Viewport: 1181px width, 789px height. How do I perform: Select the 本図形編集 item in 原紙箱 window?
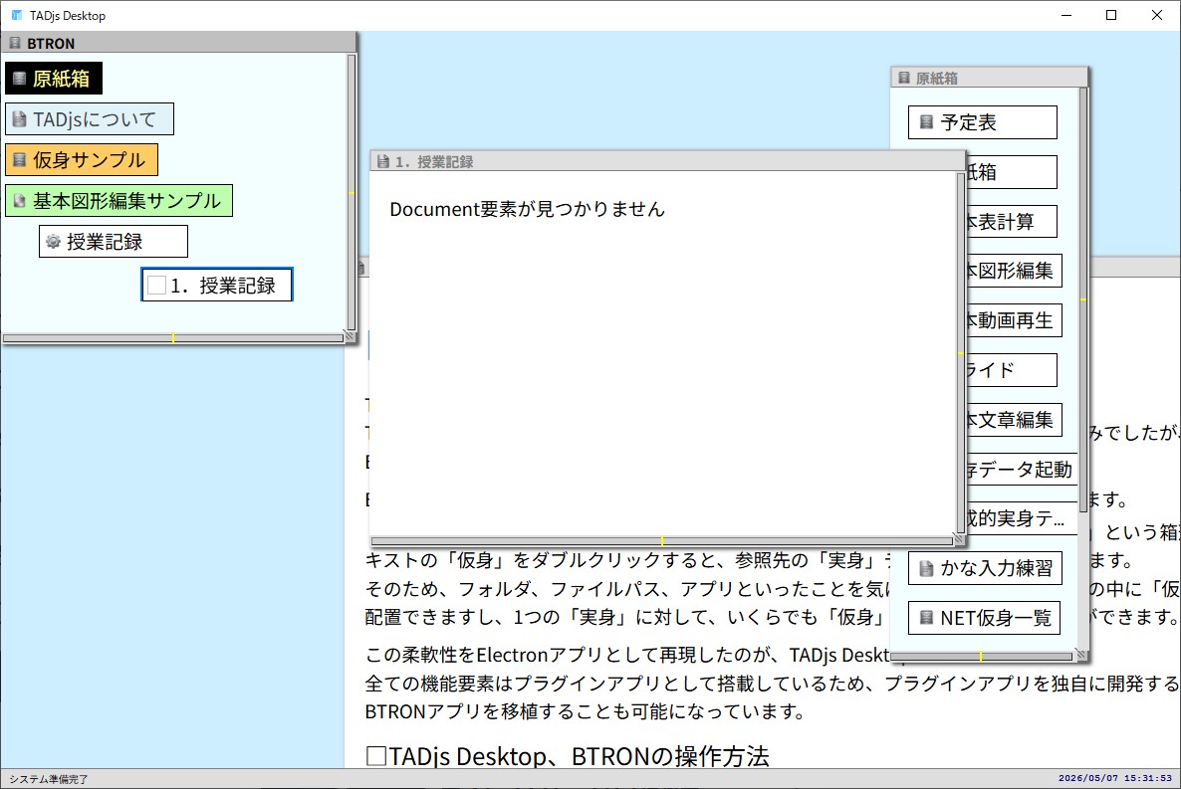click(x=1014, y=271)
